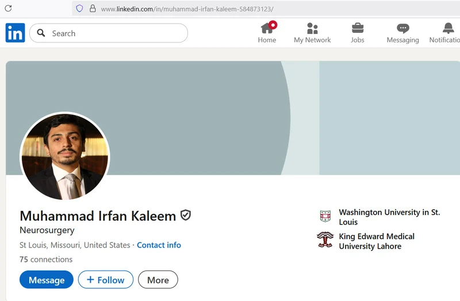
Task: Follow Muhammad Irfan Kaleem
Action: tap(106, 280)
